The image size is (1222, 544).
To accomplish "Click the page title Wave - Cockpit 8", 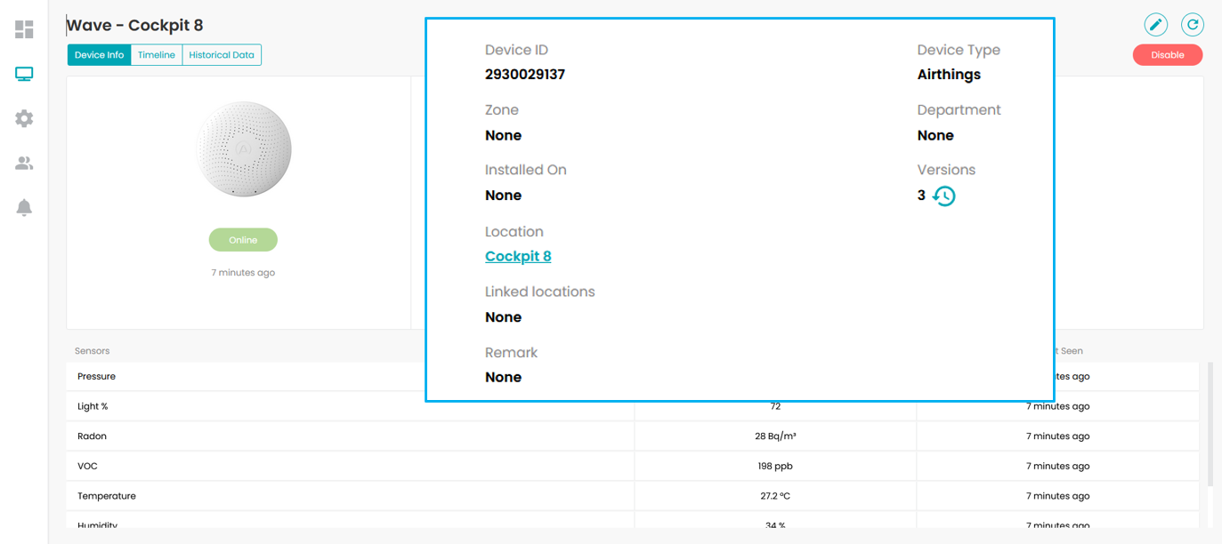I will 135,25.
